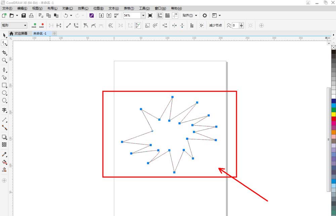Select the Interactive Fill bucket tool

[4, 162]
